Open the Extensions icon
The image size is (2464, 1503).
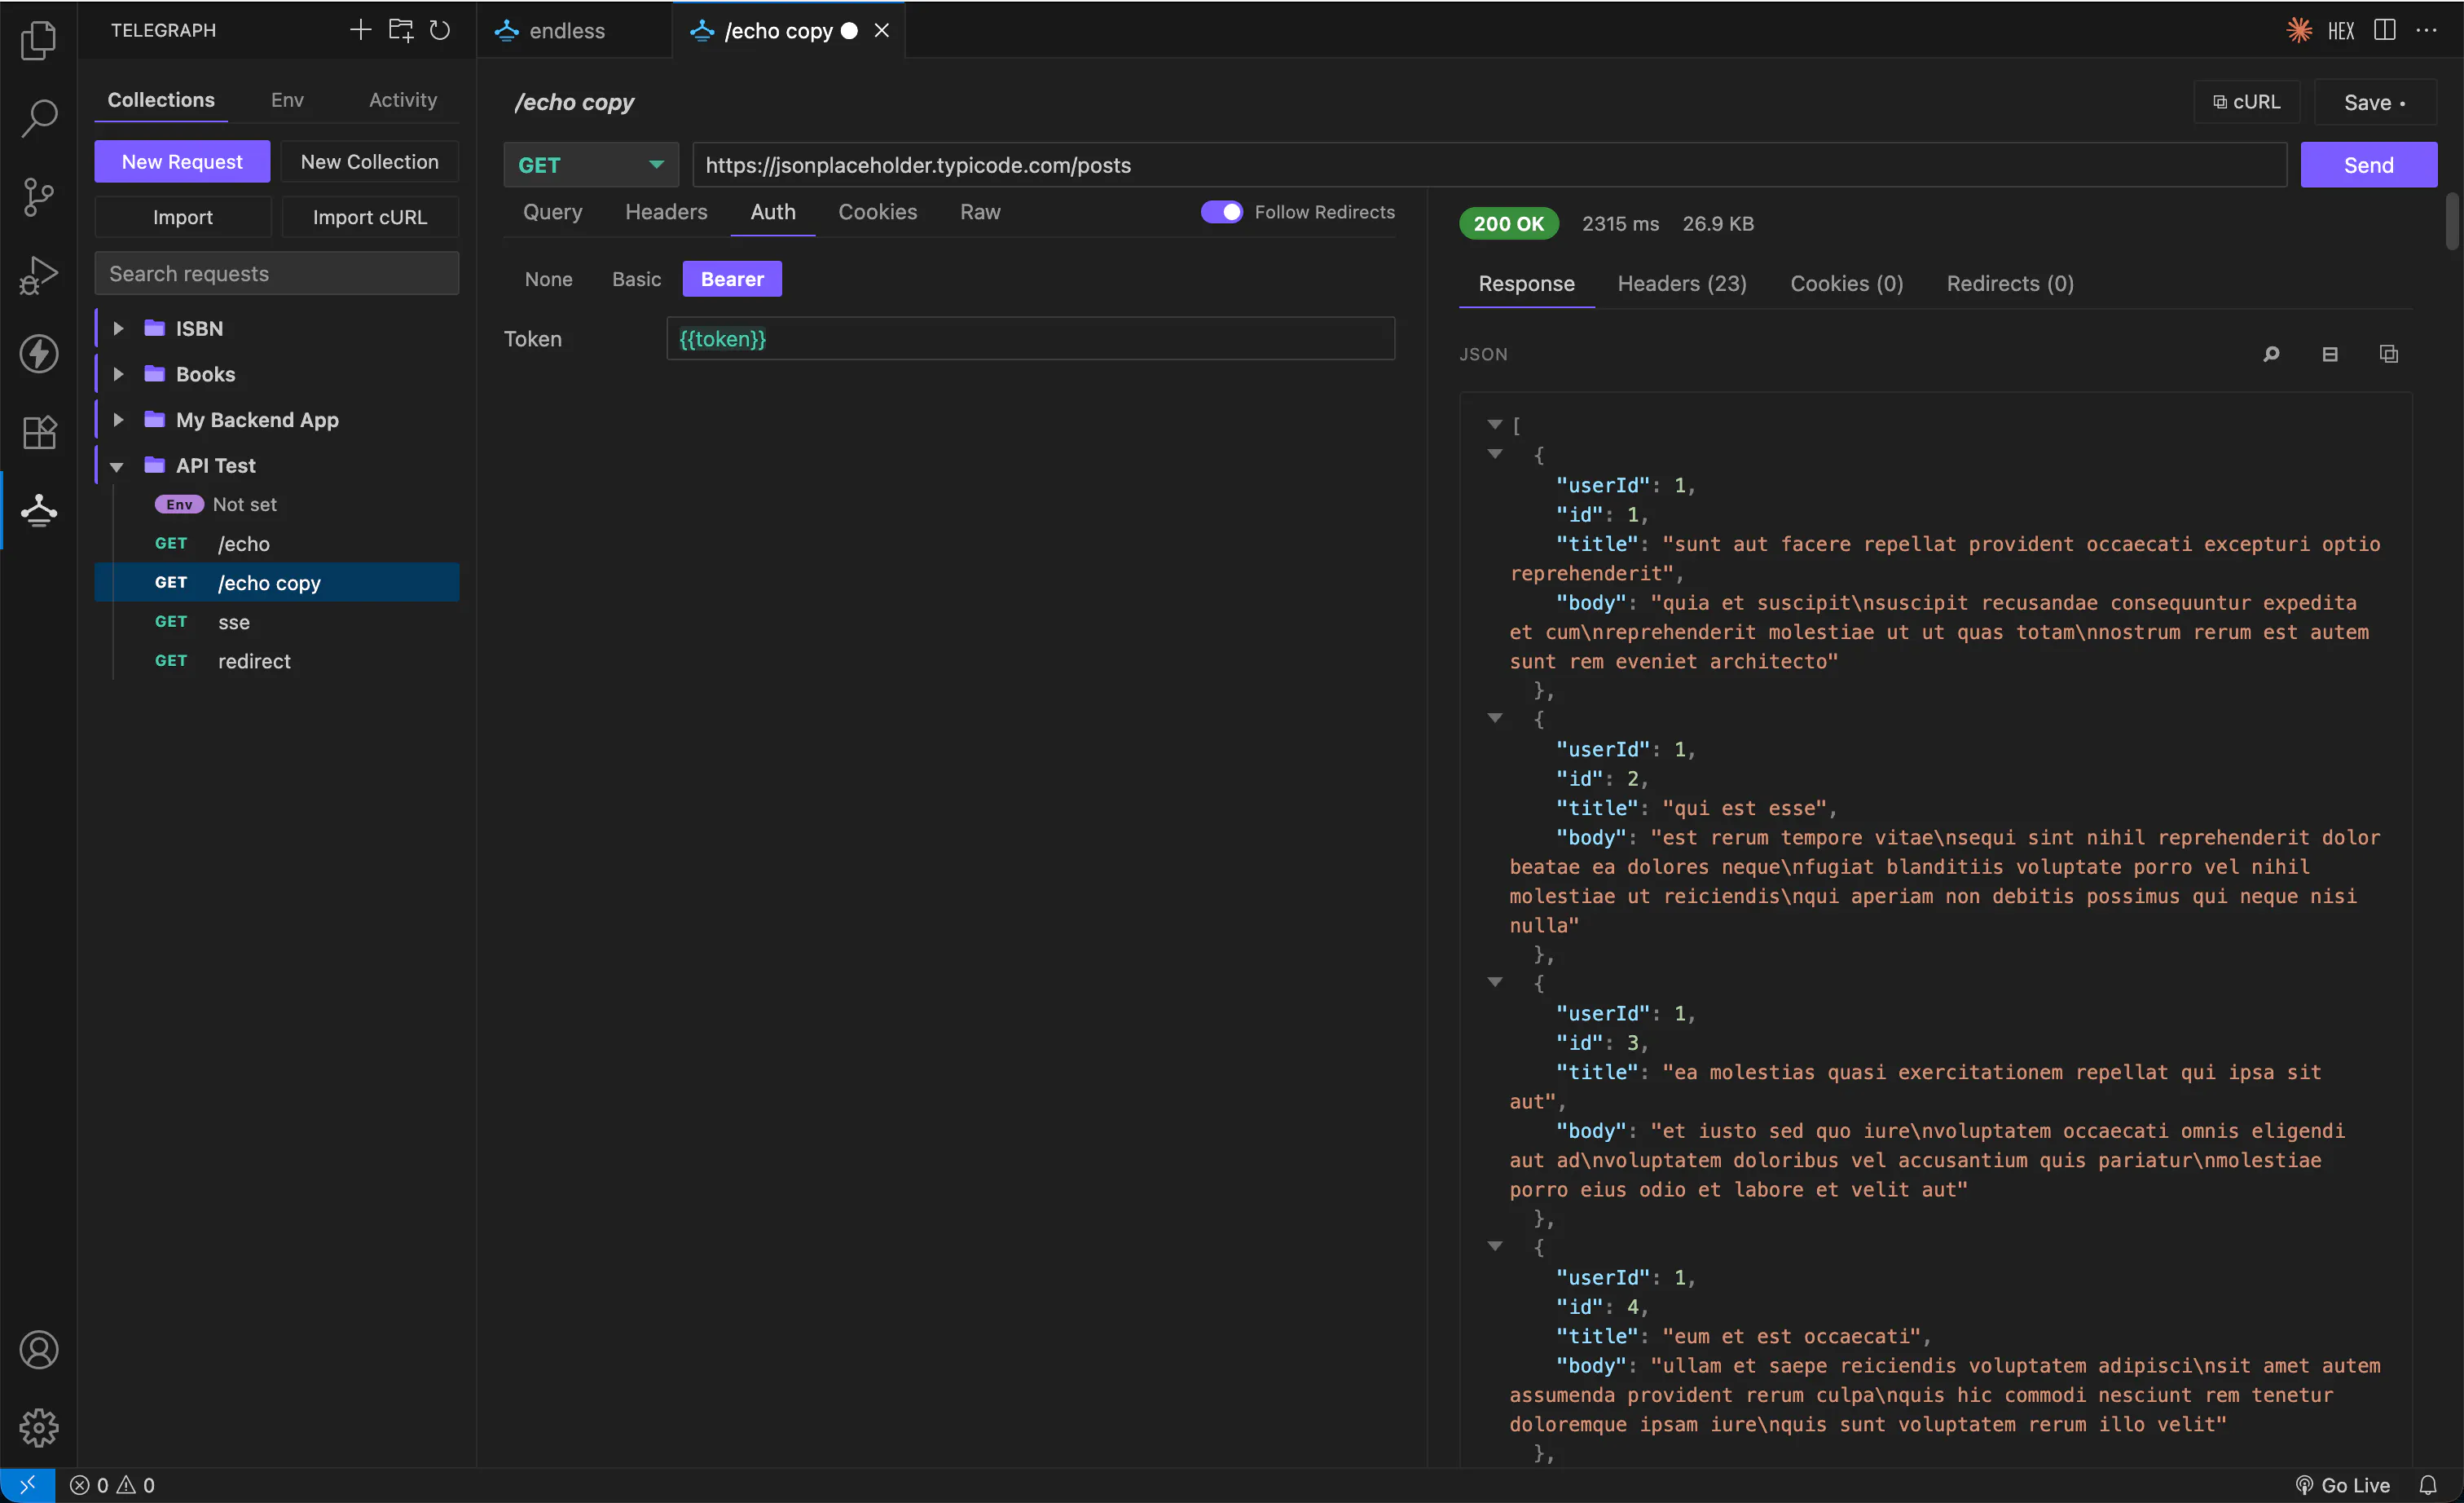click(38, 432)
